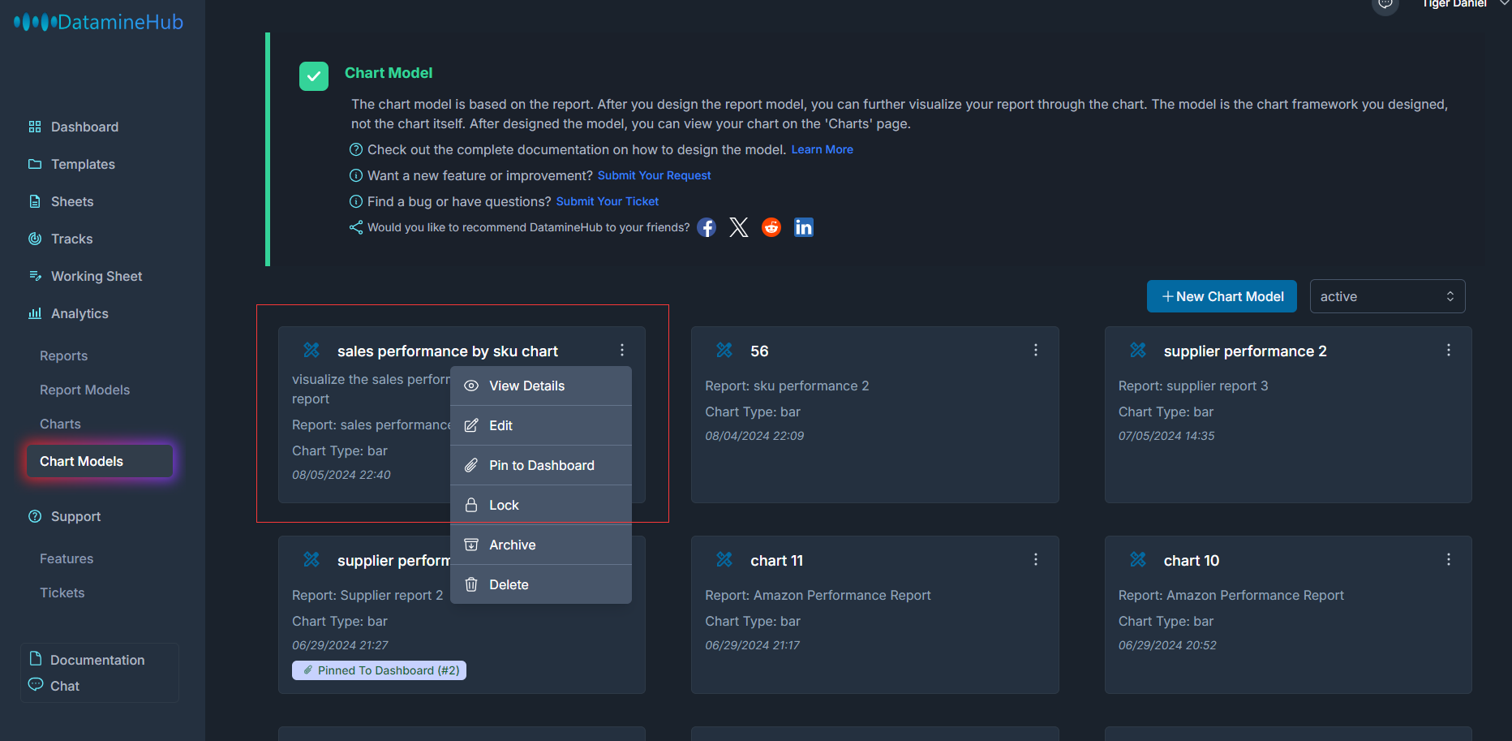
Task: Click the chart icon on sales performance card
Action: point(311,350)
